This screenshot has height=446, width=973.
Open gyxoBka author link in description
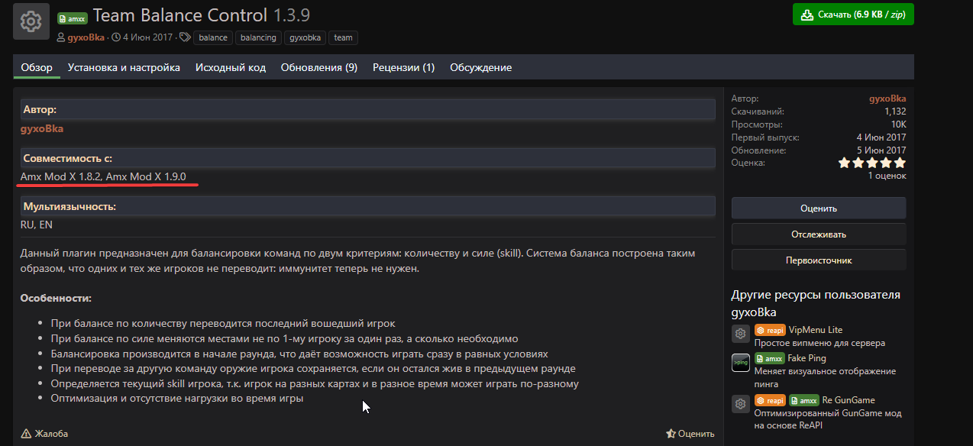[42, 128]
